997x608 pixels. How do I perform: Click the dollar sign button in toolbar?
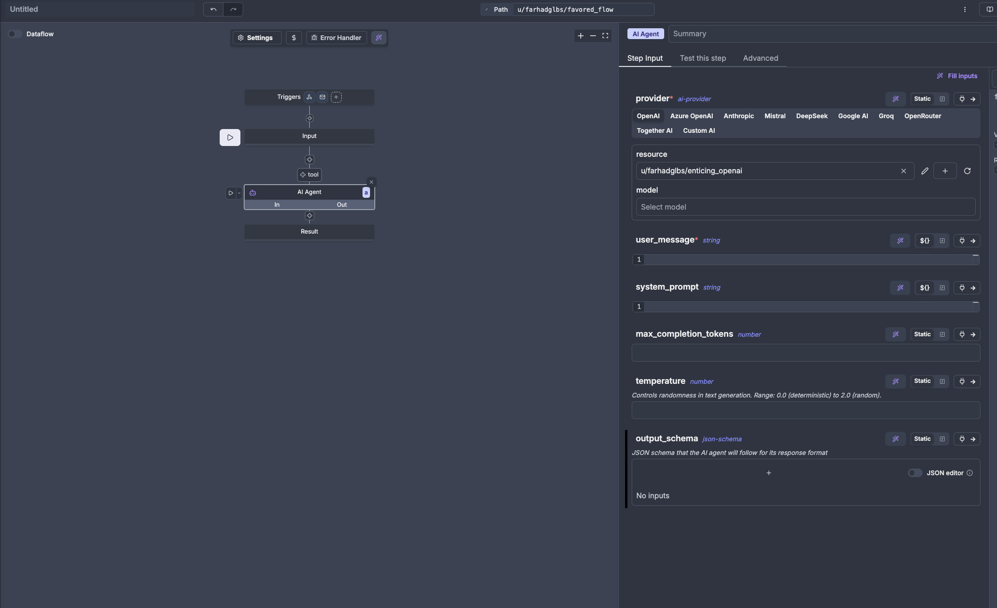coord(294,38)
